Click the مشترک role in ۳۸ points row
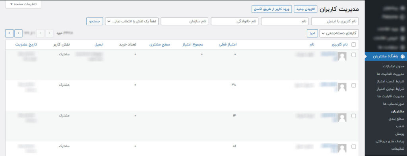 64,85
